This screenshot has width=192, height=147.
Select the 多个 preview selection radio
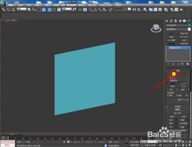point(184,95)
